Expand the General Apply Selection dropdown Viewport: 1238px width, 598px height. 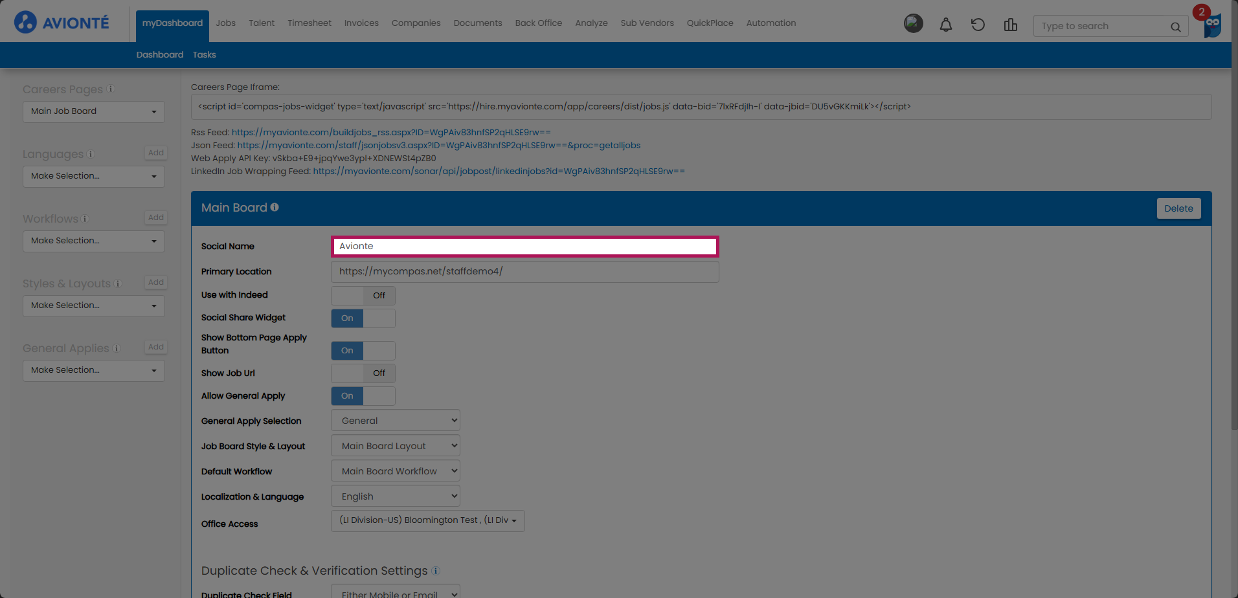click(x=396, y=421)
